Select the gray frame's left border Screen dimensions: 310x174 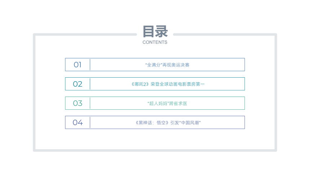34,92
